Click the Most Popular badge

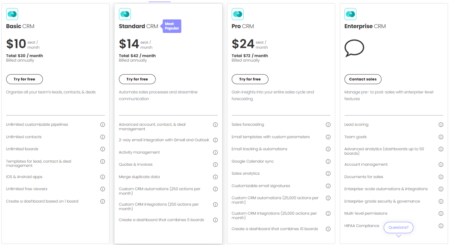click(x=172, y=26)
